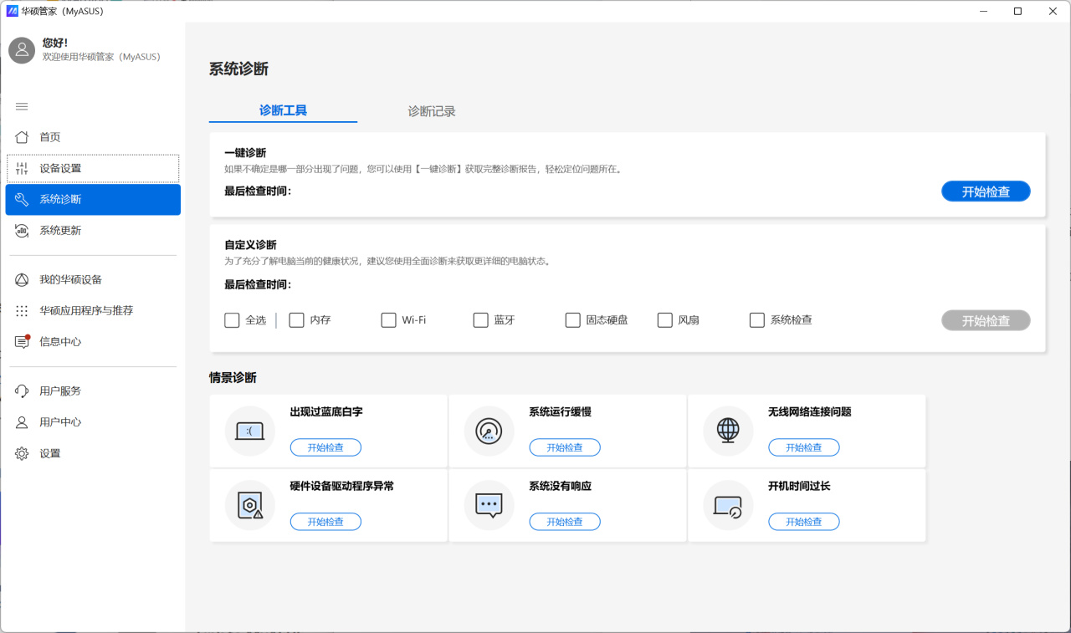Check the 全选 checkbox
This screenshot has height=633, width=1071.
(232, 320)
